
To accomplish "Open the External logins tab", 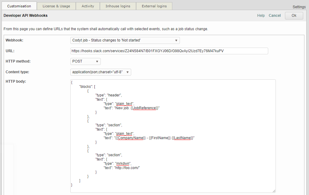I will pos(154,6).
